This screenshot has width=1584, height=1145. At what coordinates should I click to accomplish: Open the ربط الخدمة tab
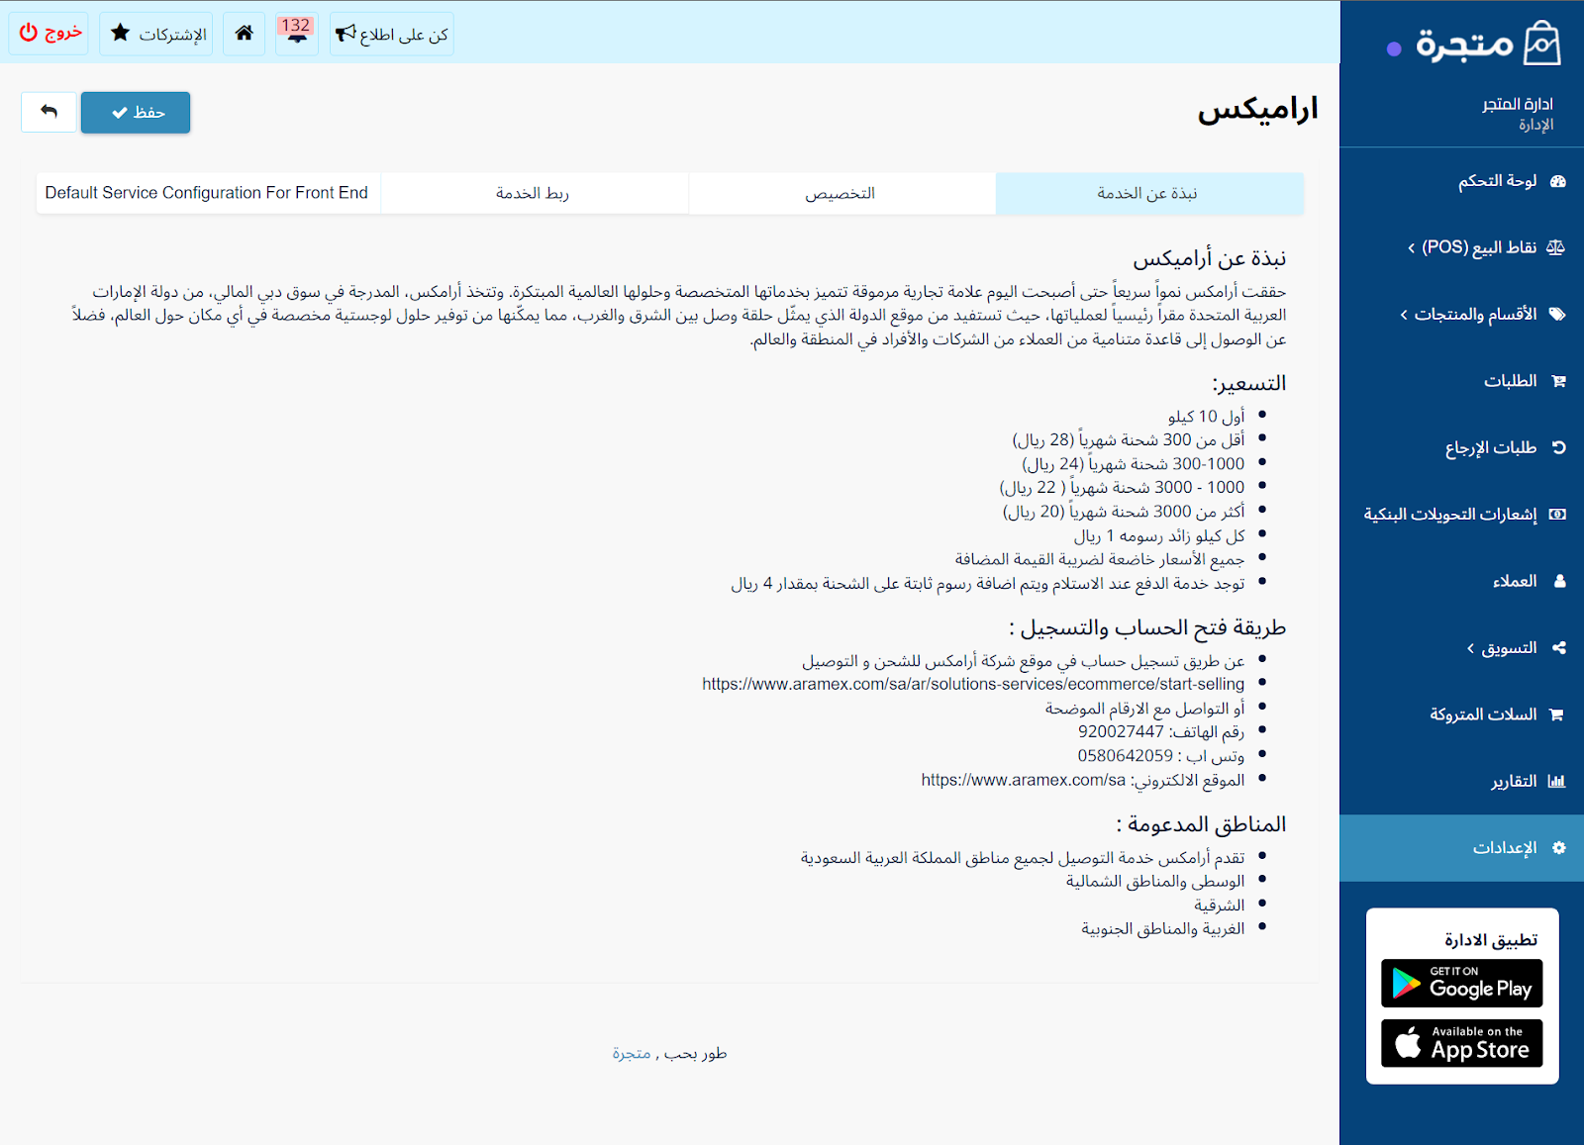click(534, 193)
